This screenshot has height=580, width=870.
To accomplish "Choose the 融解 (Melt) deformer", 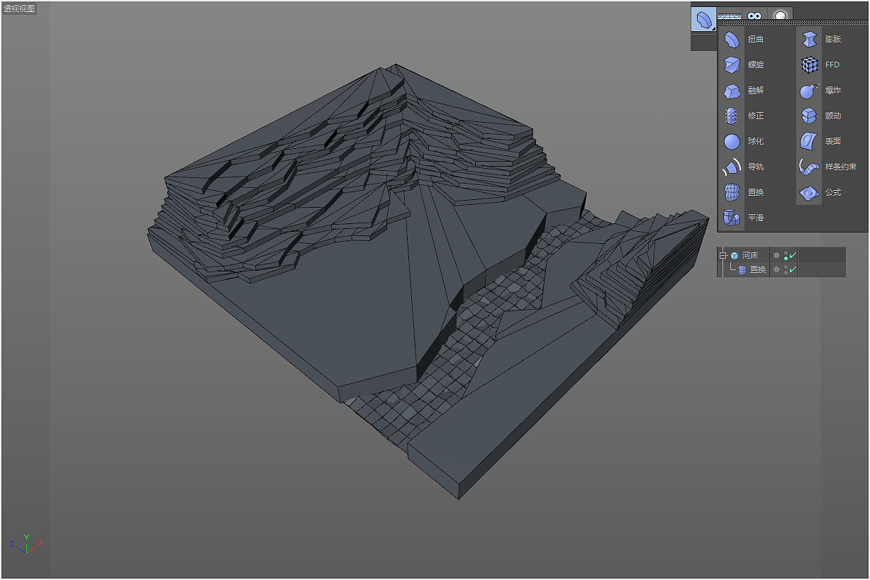I will tap(744, 91).
